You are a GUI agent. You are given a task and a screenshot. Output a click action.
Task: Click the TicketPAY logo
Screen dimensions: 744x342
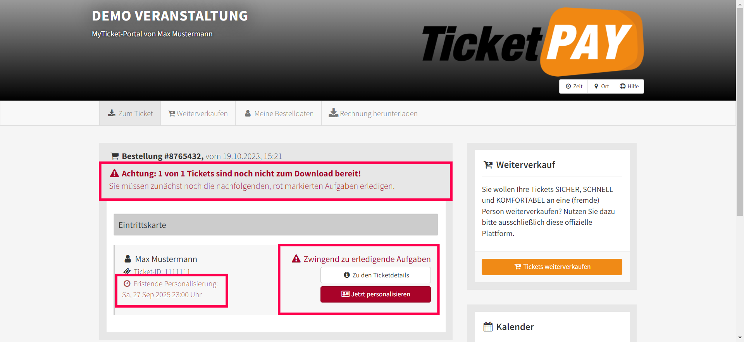coord(533,42)
